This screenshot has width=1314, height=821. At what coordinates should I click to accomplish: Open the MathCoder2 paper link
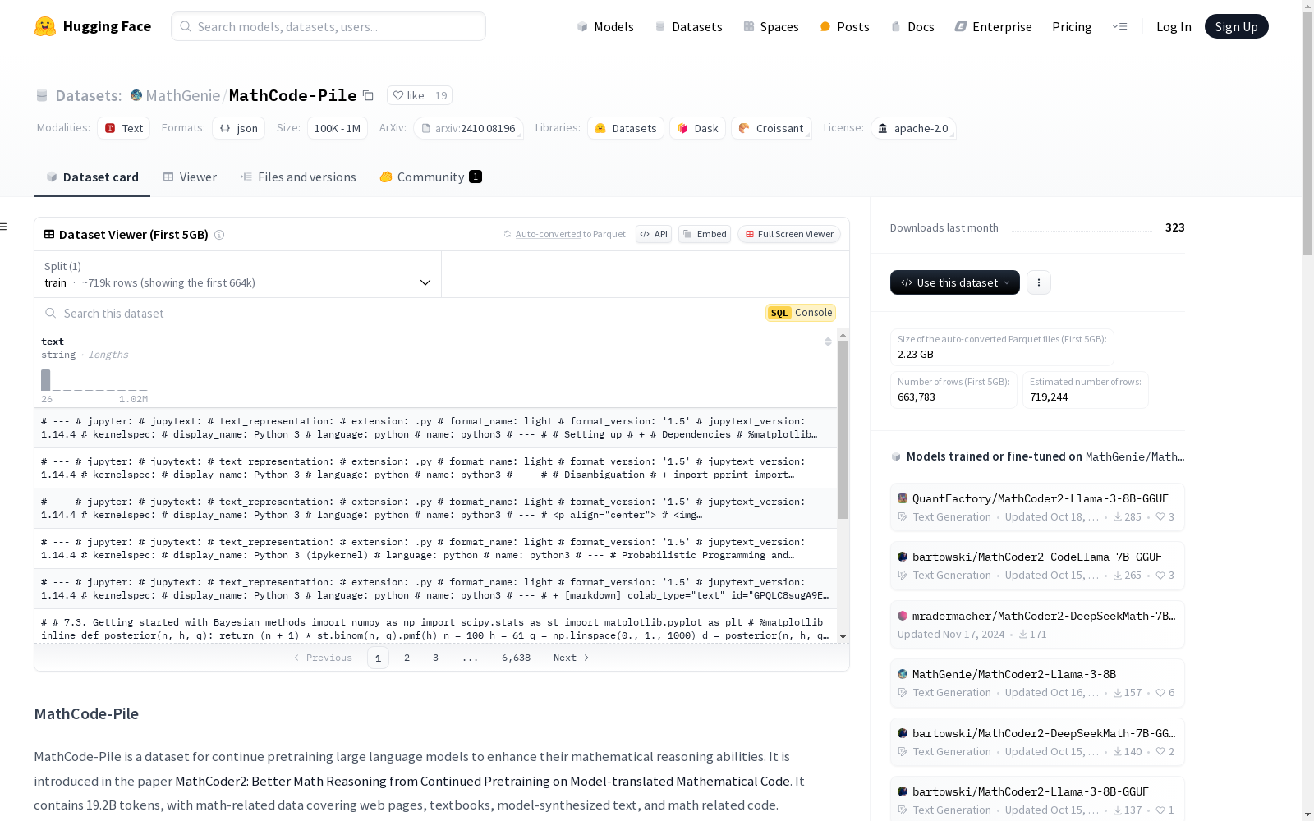tap(482, 781)
